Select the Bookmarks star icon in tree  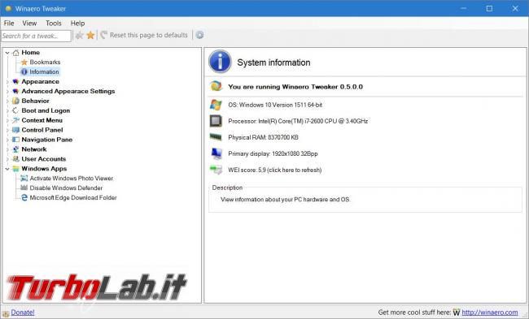click(x=24, y=63)
